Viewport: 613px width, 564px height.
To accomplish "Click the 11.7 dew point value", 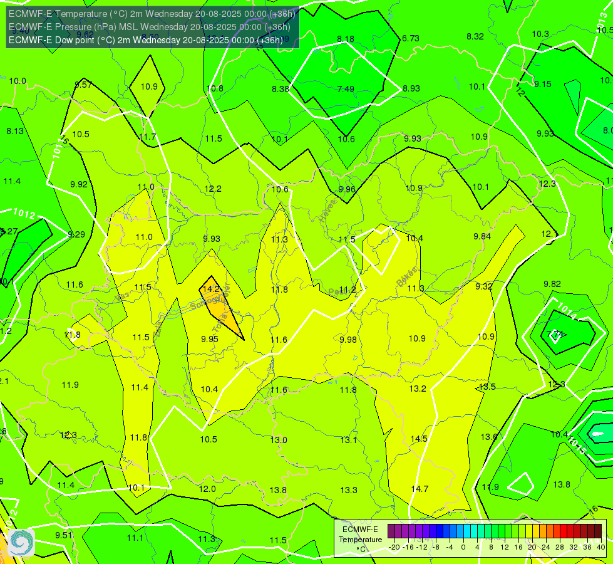I will point(147,137).
